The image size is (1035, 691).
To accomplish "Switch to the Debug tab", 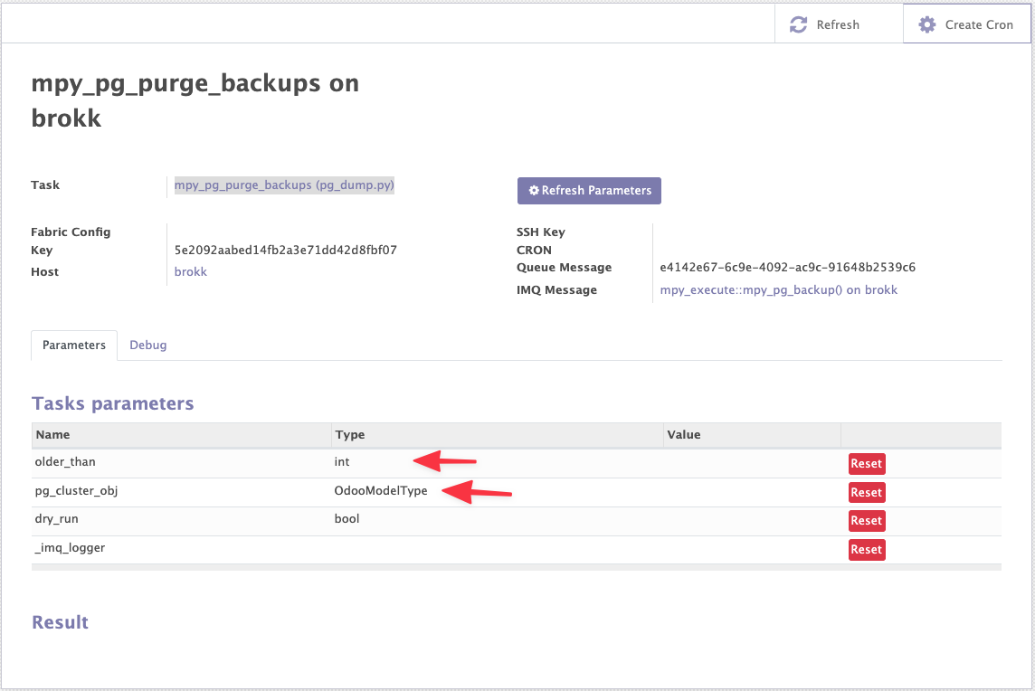I will (x=147, y=345).
